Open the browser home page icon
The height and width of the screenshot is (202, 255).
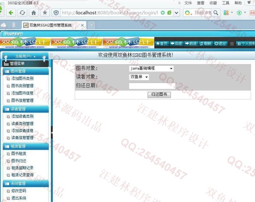[x=34, y=13]
